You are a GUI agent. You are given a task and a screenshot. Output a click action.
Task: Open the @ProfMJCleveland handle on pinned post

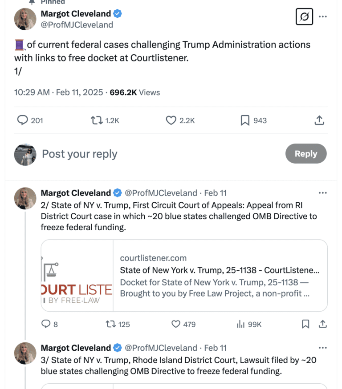(77, 25)
